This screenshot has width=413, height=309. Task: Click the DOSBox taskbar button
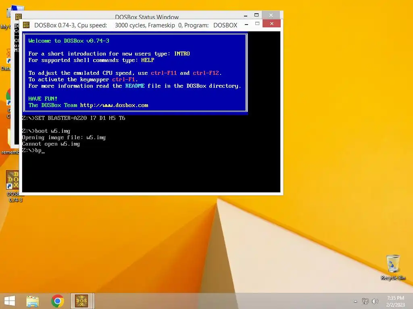pos(82,301)
